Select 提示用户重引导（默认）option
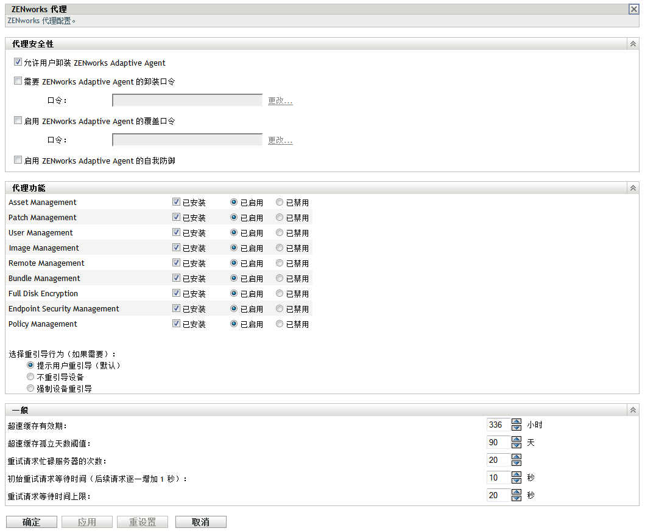Image resolution: width=645 pixels, height=531 pixels. pyautogui.click(x=30, y=365)
